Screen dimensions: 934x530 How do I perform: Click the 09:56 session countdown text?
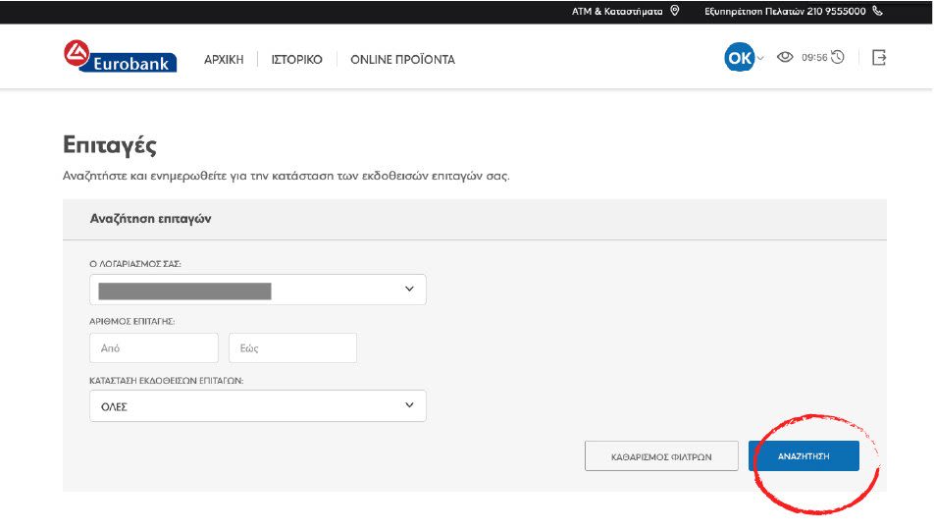814,58
